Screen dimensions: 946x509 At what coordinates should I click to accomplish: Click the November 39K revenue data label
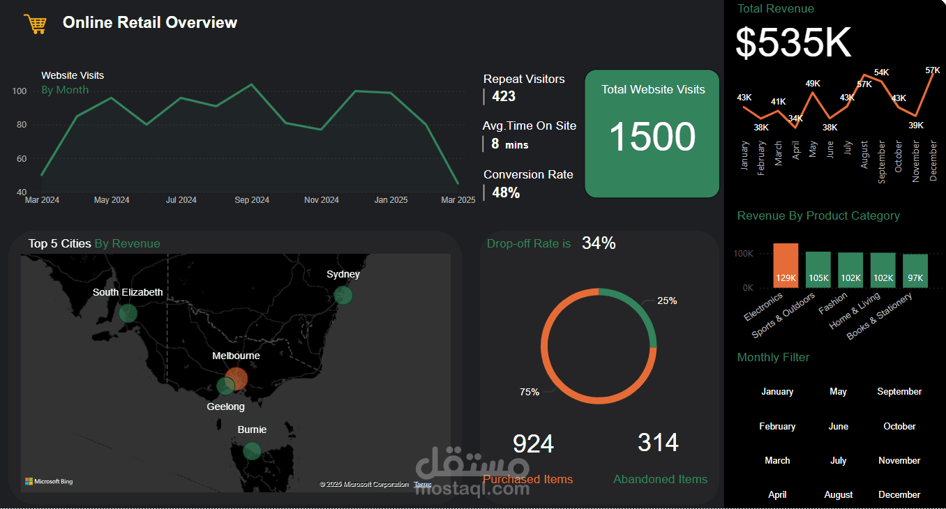pos(916,126)
